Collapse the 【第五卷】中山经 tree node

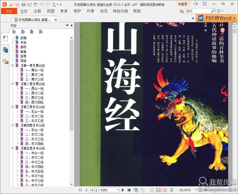click(13, 148)
